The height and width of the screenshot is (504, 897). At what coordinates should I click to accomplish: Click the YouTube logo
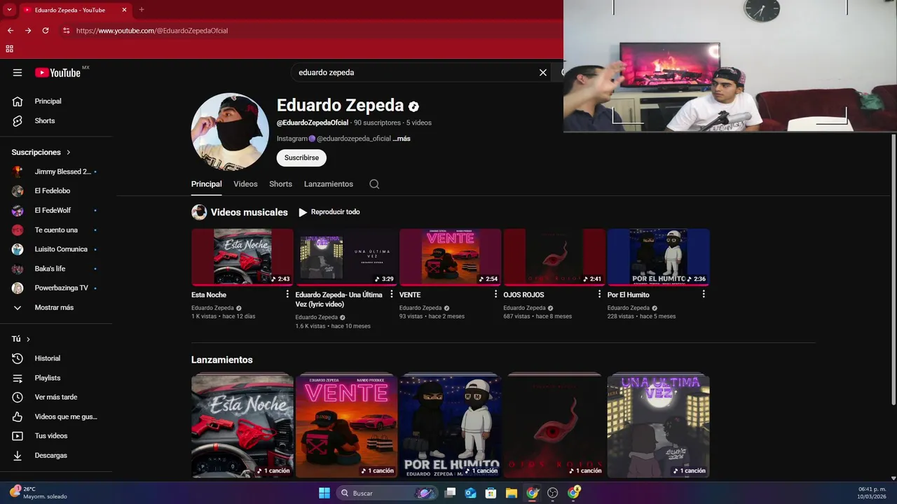pos(59,73)
